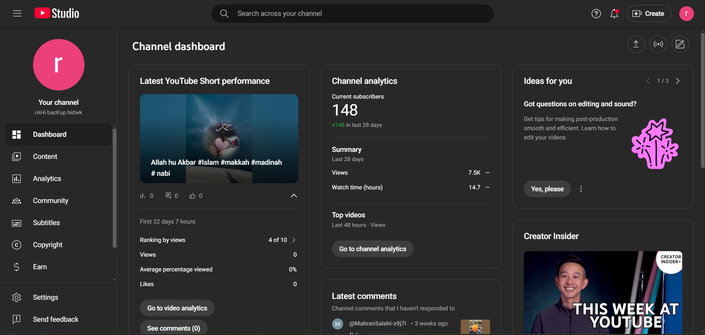The width and height of the screenshot is (705, 335).
Task: Open the notifications bell
Action: (x=614, y=14)
